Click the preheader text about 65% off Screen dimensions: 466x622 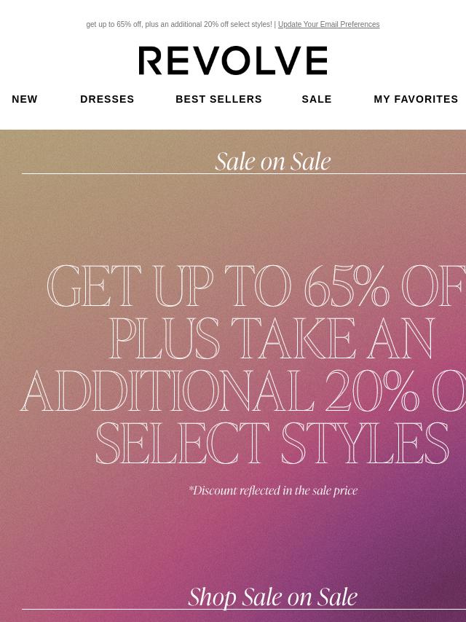pos(179,24)
